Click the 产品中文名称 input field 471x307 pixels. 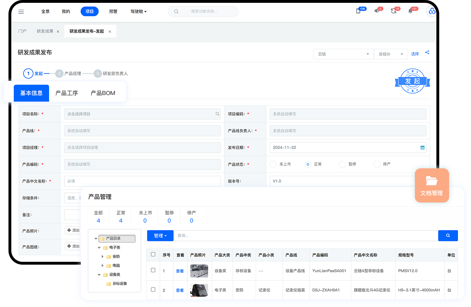coord(142,181)
